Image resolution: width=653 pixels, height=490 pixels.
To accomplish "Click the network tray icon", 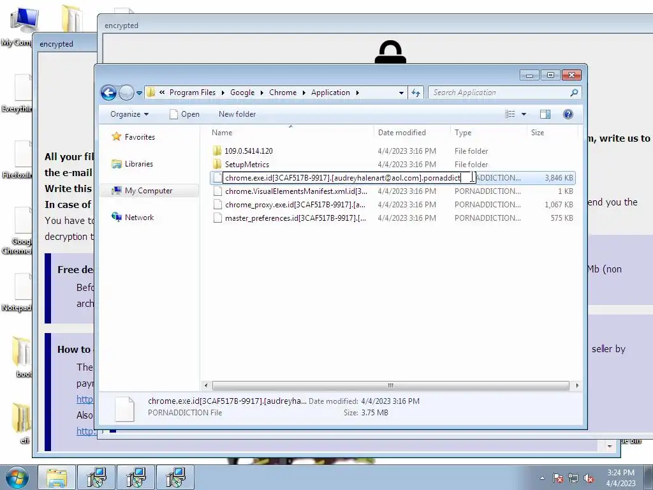I will pyautogui.click(x=573, y=478).
